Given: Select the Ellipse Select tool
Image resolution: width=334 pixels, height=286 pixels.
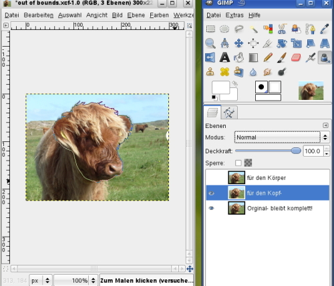Looking at the screenshot, I should coord(224,29).
